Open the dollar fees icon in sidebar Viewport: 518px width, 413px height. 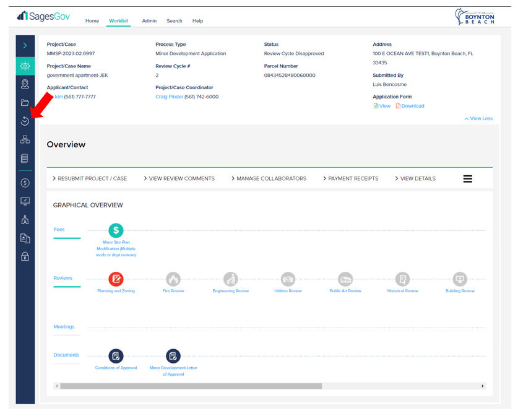pyautogui.click(x=25, y=183)
